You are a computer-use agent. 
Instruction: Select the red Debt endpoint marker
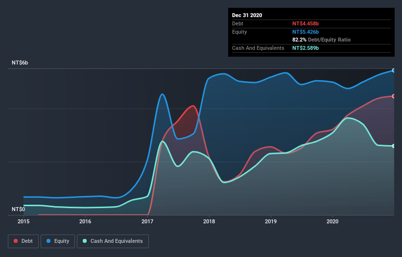click(394, 96)
